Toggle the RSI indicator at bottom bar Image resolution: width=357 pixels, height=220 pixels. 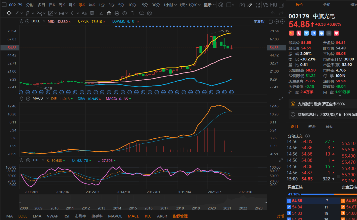[66, 216]
